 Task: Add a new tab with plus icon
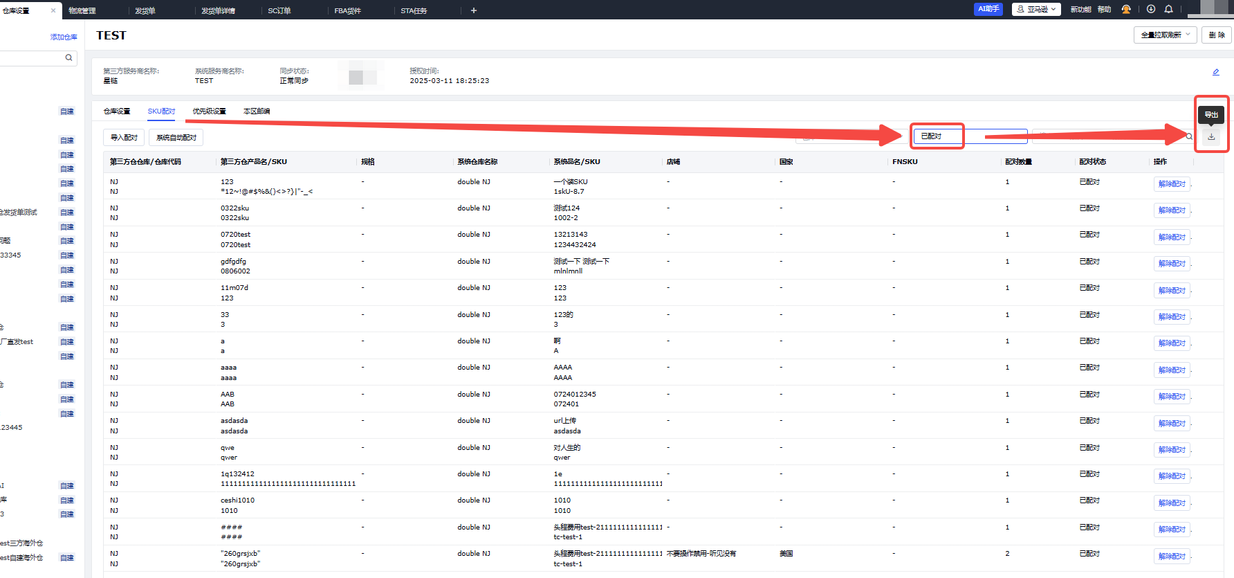474,10
